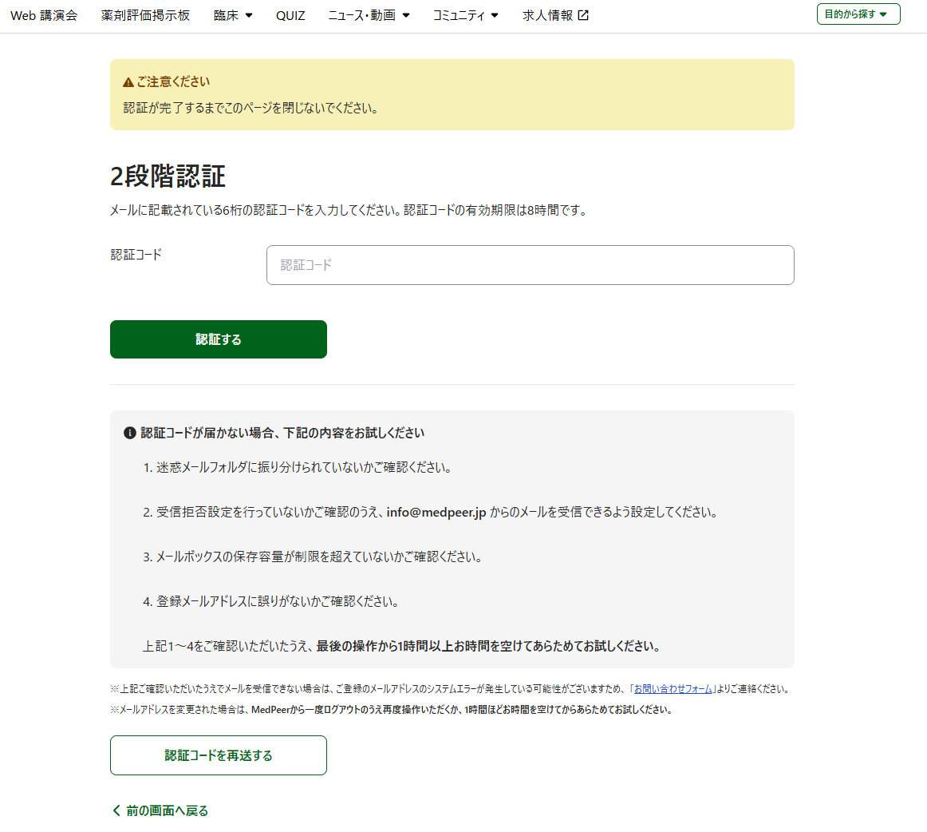Click the caret arrow next to 臨床

point(249,15)
